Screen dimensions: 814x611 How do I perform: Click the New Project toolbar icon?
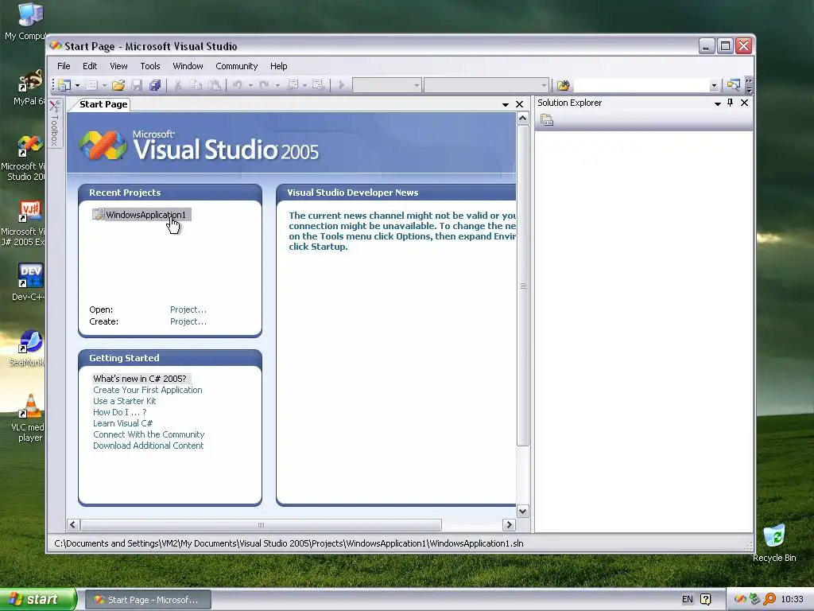coord(65,84)
